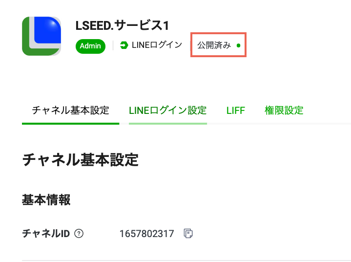The width and height of the screenshot is (351, 262).
Task: Click the LINEログイン channel type label
Action: 156,45
